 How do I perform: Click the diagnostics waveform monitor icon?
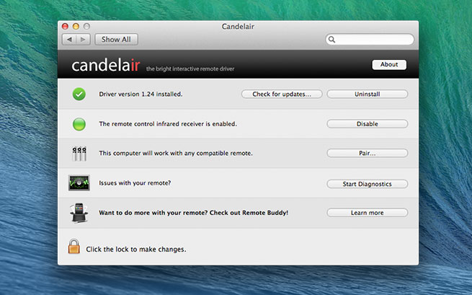79,182
